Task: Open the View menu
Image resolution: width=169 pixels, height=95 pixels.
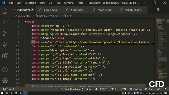Action: (42, 3)
